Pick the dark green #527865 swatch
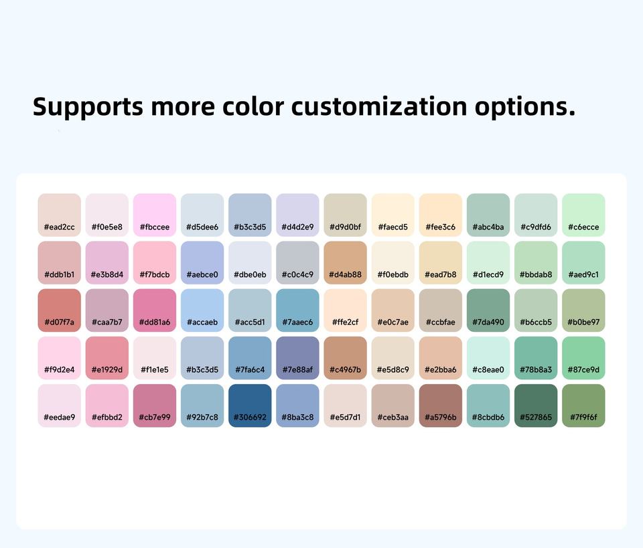Image resolution: width=643 pixels, height=548 pixels. click(536, 405)
